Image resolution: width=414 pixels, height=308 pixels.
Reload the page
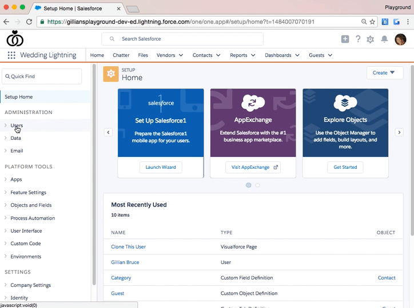pos(29,22)
